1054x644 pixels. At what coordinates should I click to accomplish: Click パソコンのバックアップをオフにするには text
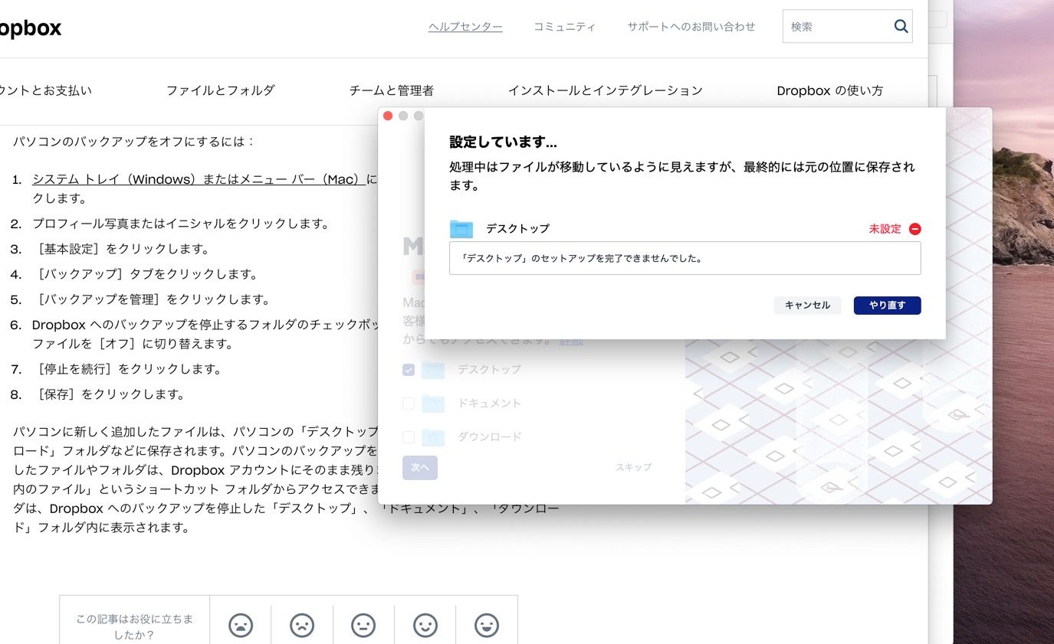click(x=134, y=142)
